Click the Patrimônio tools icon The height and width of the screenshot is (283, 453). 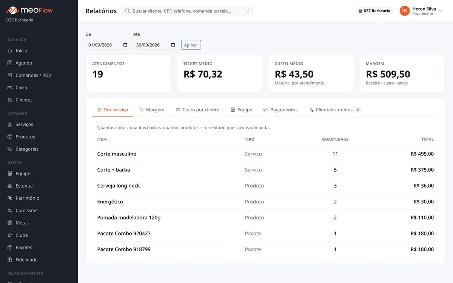pyautogui.click(x=10, y=198)
